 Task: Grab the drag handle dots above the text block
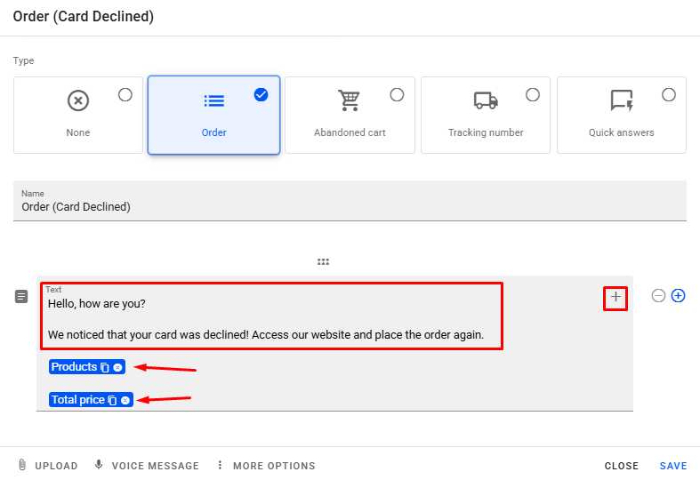click(x=324, y=262)
